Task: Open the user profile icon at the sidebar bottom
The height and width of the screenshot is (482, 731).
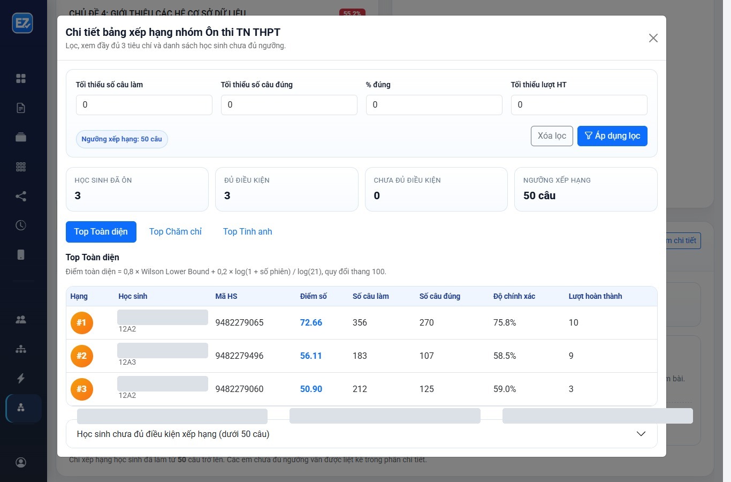Action: (x=21, y=462)
